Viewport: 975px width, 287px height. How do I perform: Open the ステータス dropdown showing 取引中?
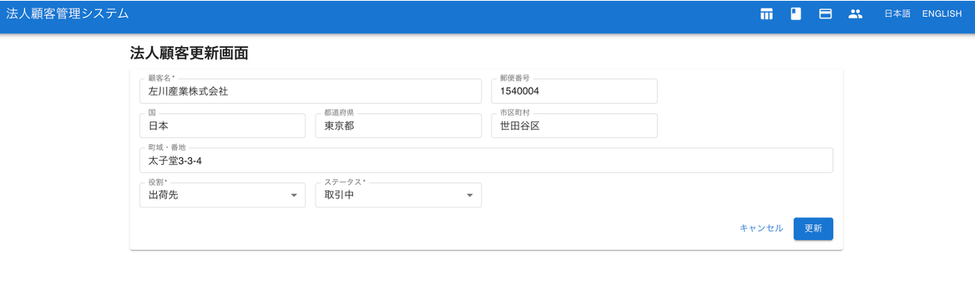coord(398,195)
